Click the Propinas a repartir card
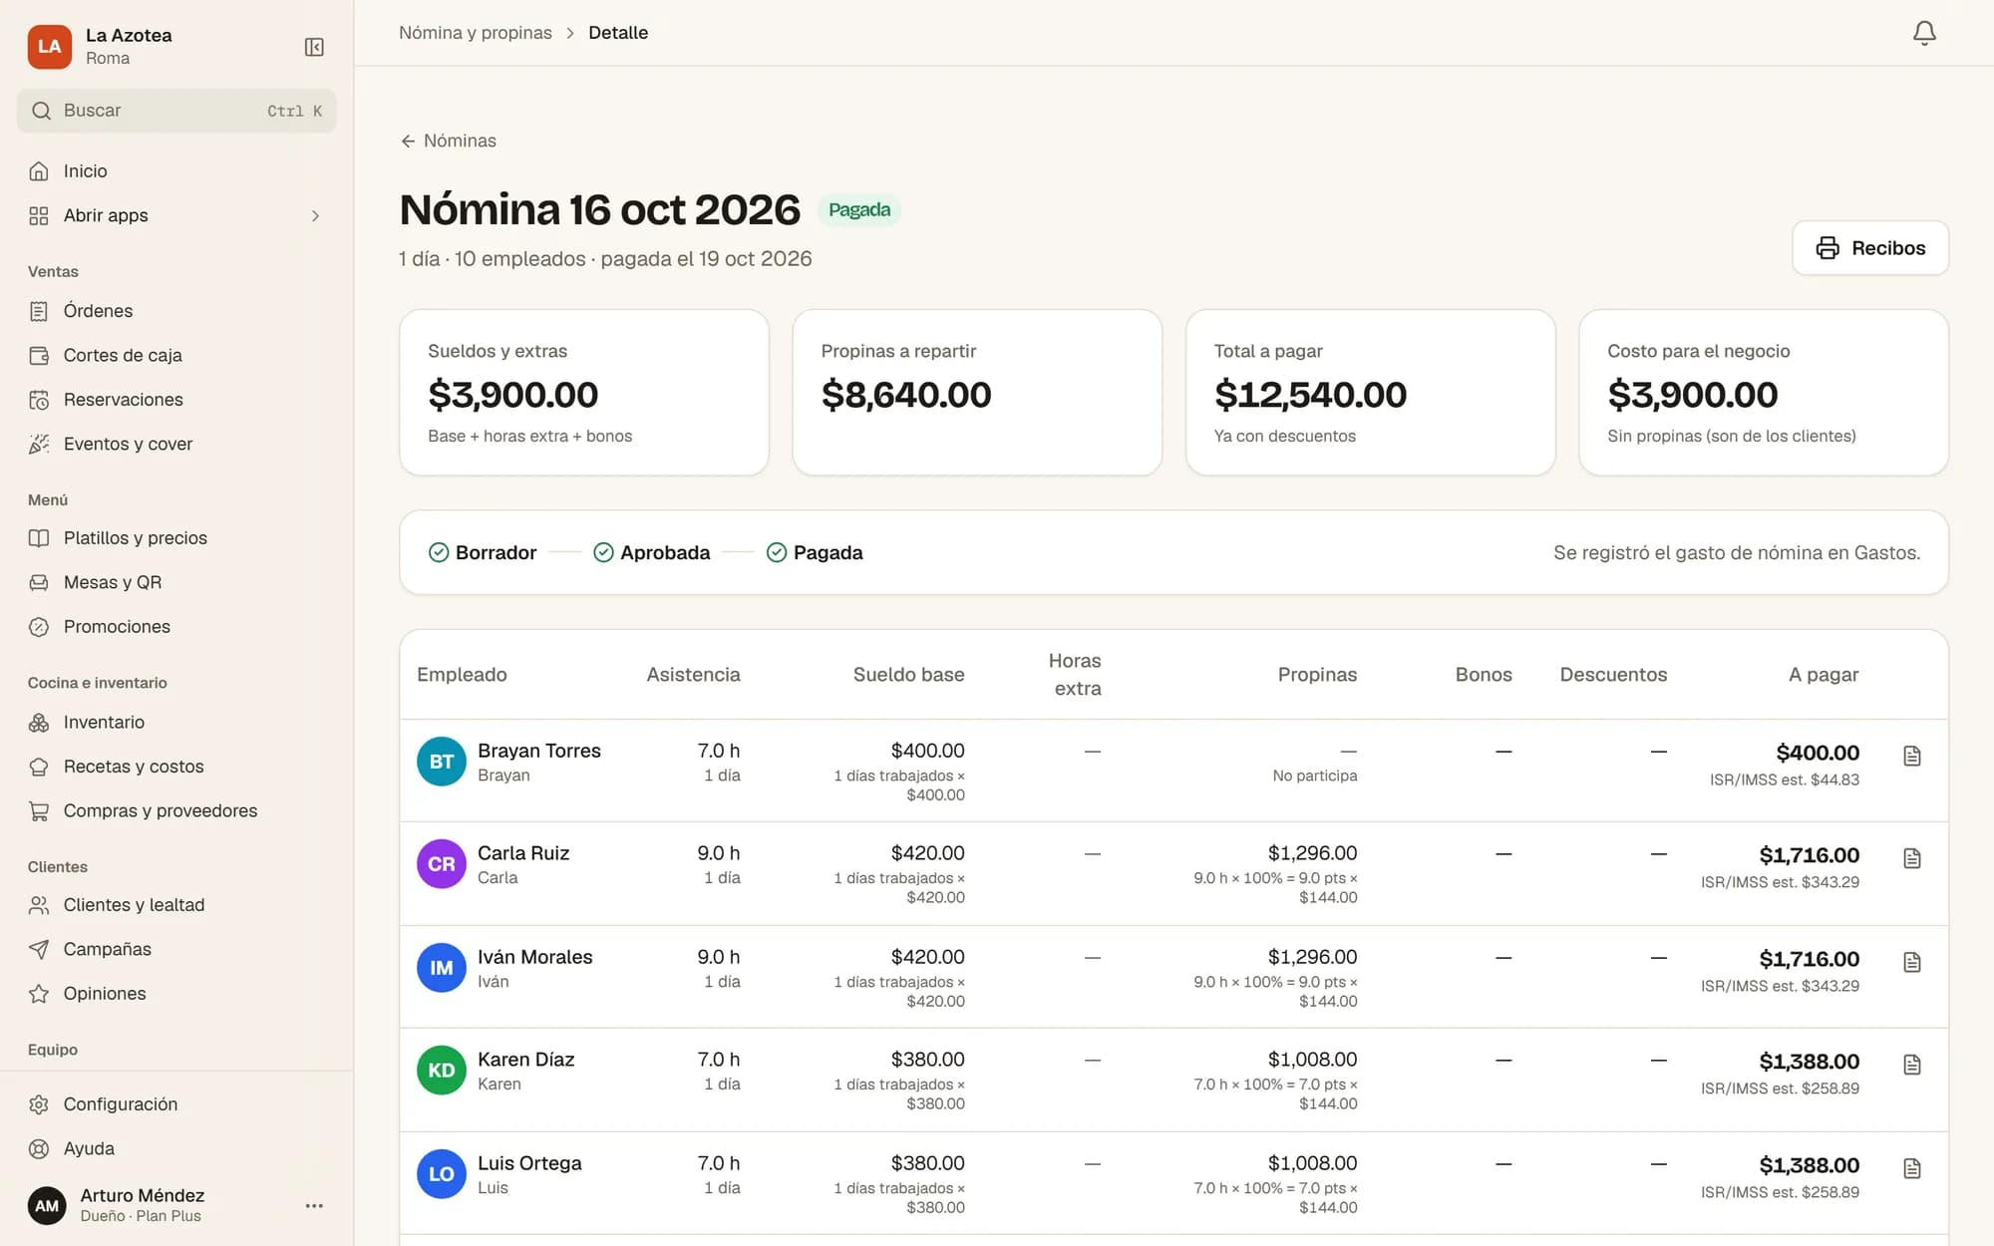This screenshot has width=1994, height=1246. [x=977, y=393]
